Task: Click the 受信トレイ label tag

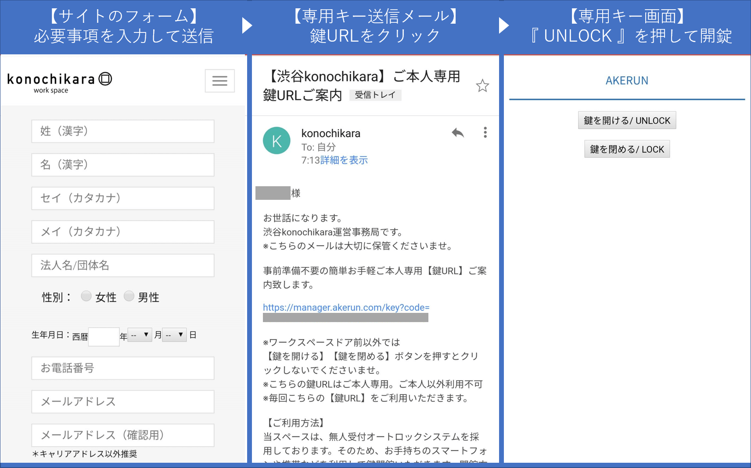Action: pyautogui.click(x=375, y=95)
